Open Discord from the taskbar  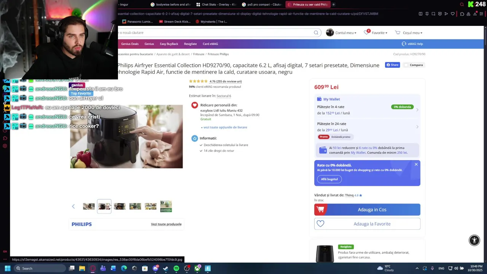click(155, 268)
